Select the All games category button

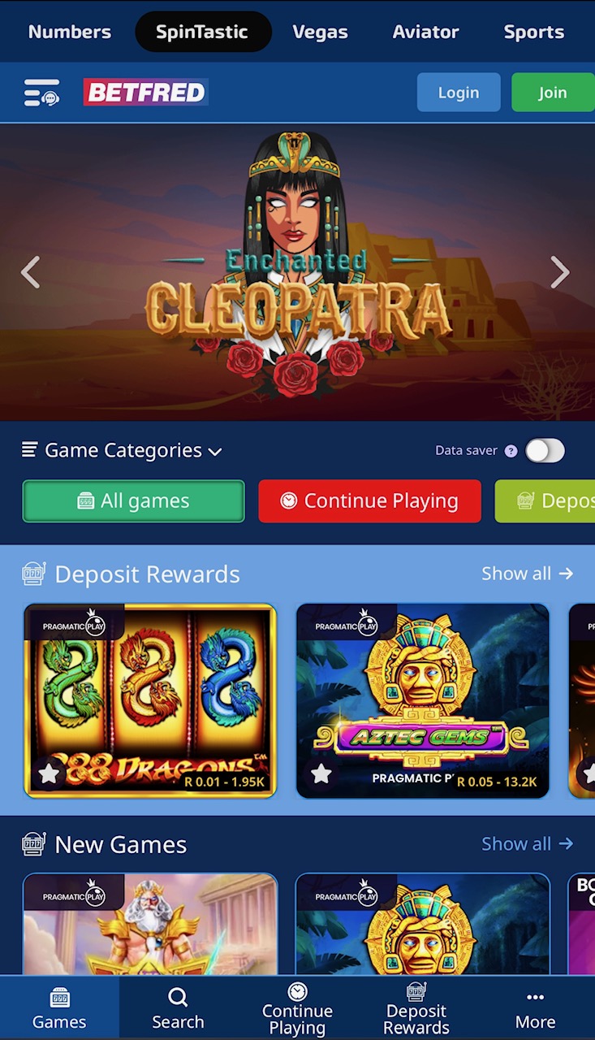point(133,501)
